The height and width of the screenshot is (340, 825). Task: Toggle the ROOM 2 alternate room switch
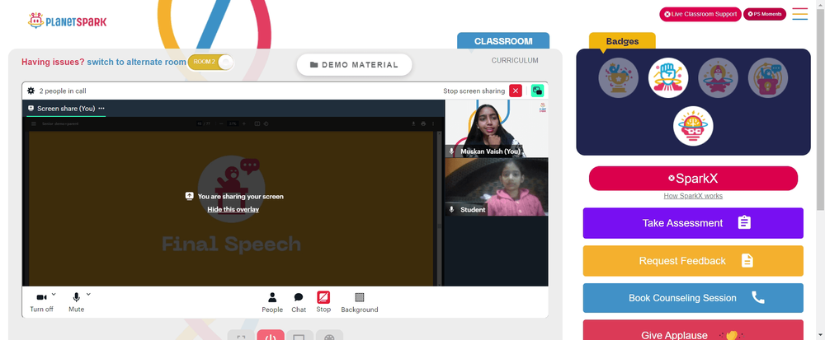tap(210, 62)
